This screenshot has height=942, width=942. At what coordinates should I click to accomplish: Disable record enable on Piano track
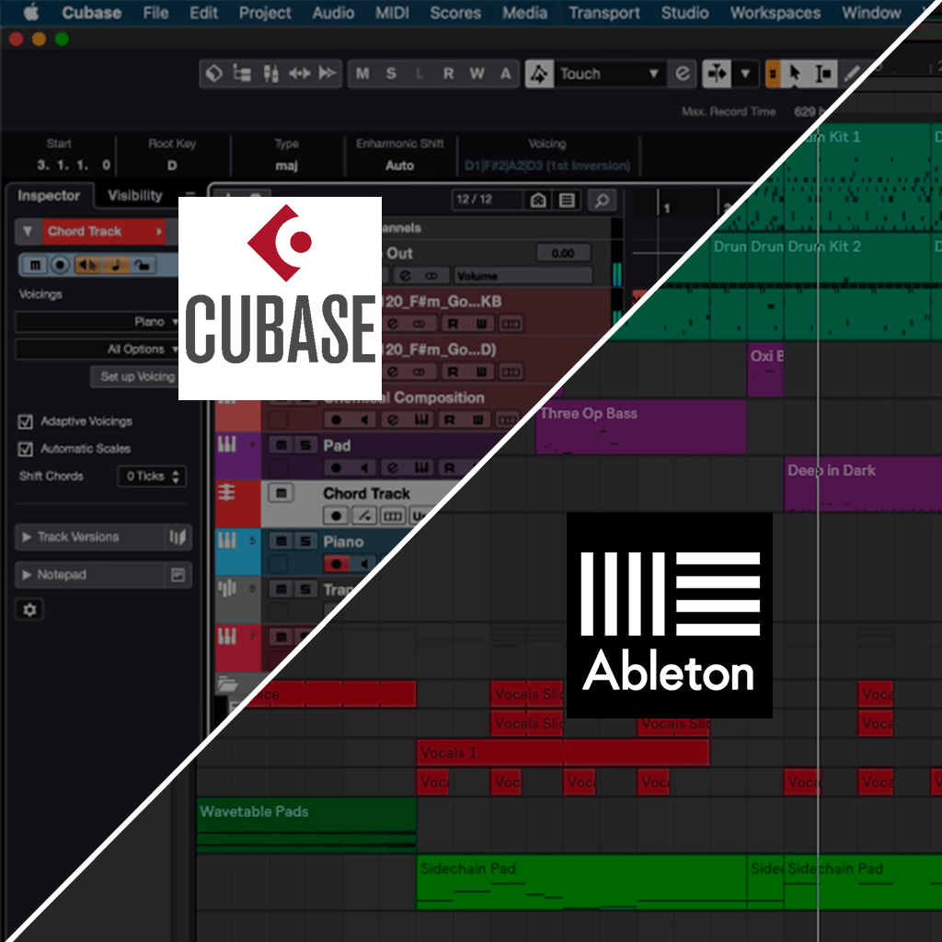point(337,564)
